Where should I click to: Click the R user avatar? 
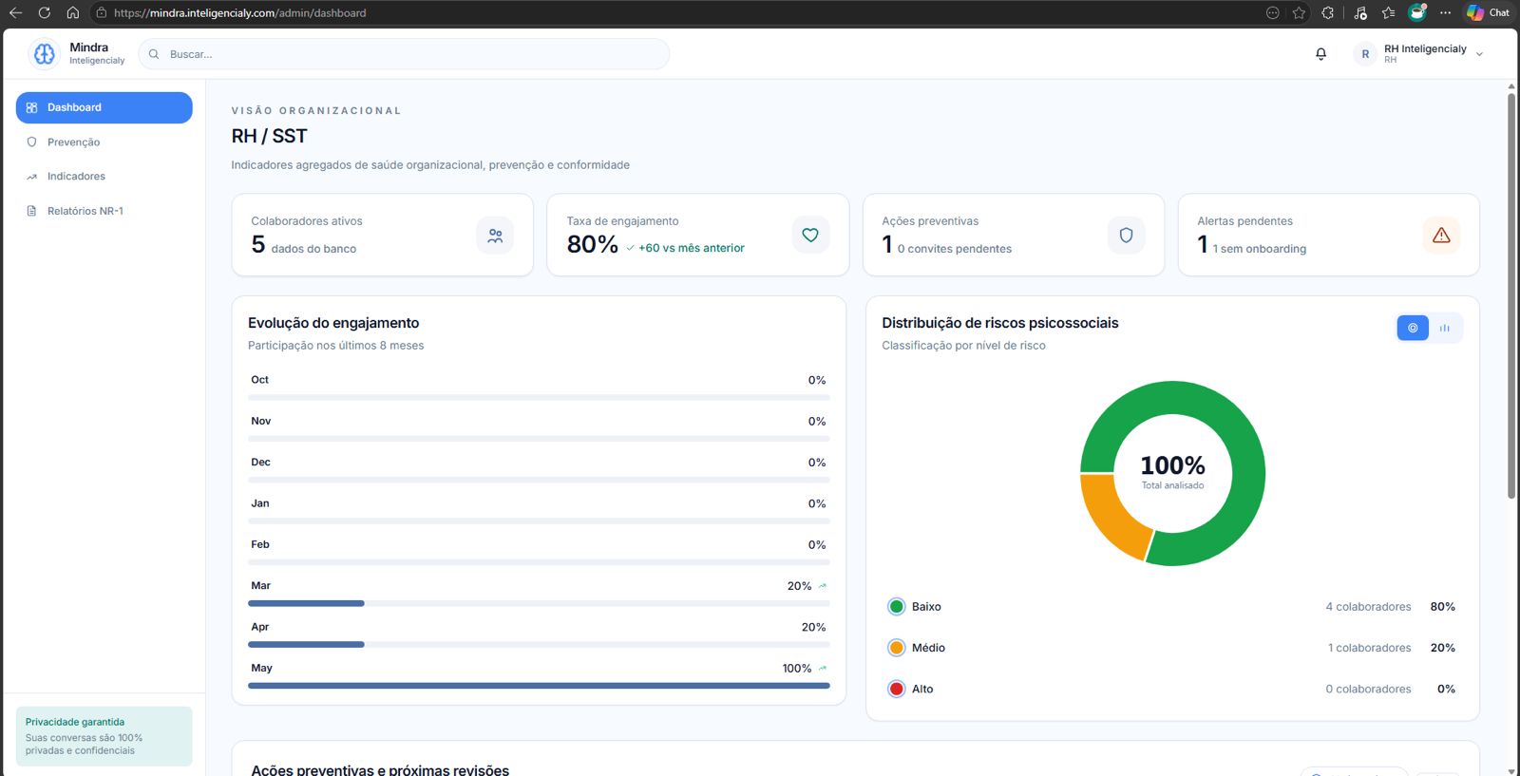pos(1365,54)
